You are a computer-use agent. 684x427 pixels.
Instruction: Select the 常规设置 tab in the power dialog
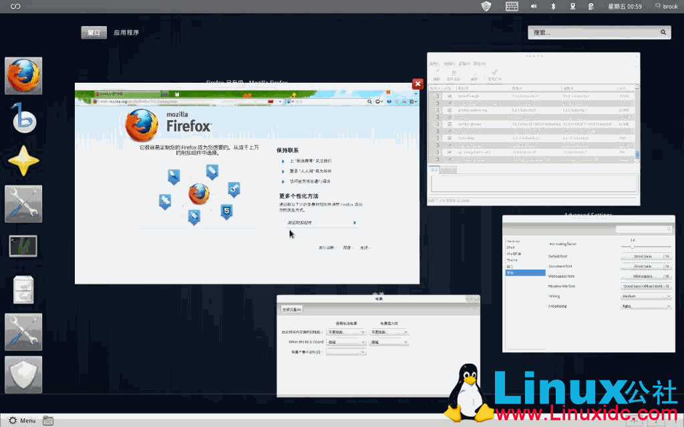(x=293, y=309)
